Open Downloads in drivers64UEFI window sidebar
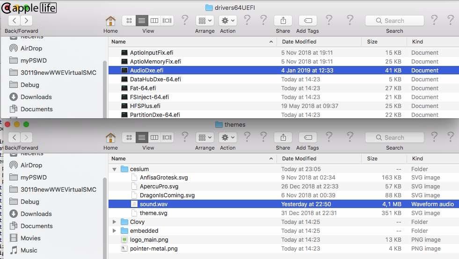 tap(30, 97)
